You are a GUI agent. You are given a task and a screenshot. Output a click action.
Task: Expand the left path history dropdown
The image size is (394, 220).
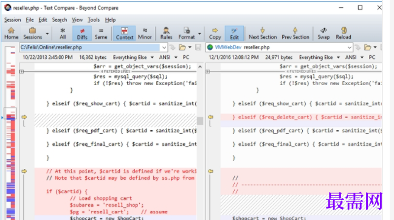164,47
